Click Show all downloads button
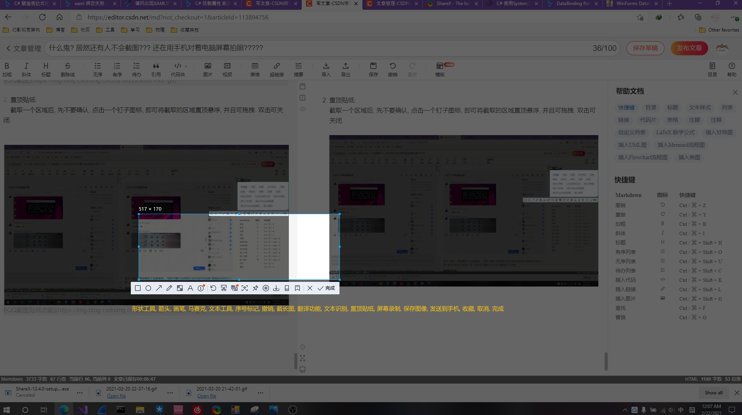This screenshot has width=742, height=415. 714,393
